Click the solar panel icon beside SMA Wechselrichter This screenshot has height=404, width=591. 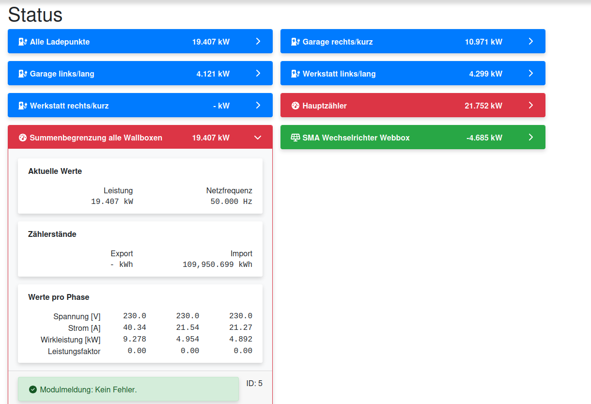click(x=295, y=138)
